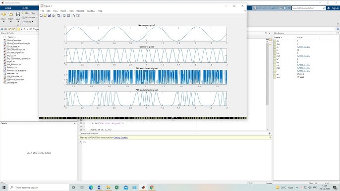Click the New file icon in Figure toolbar

(x=41, y=16)
